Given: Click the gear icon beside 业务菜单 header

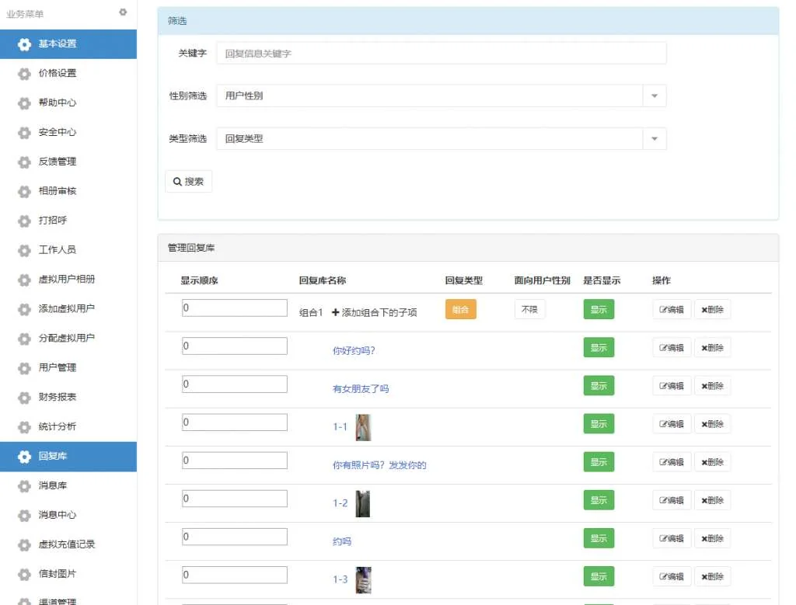Looking at the screenshot, I should coord(123,12).
